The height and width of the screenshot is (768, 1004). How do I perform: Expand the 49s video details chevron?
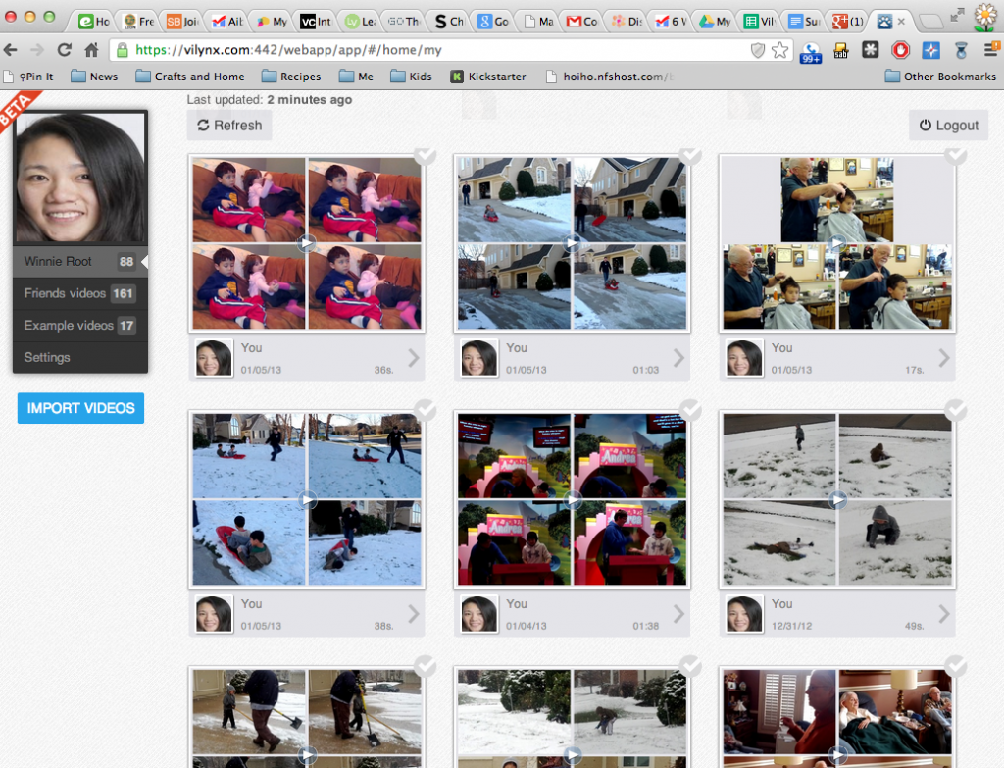tap(944, 614)
